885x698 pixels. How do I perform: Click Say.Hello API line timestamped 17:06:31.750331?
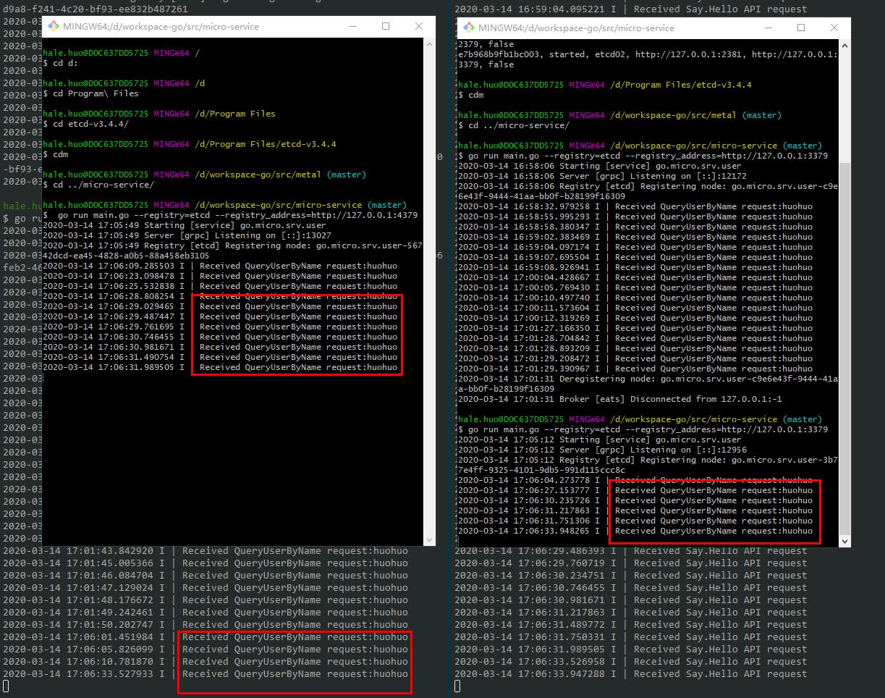[x=631, y=637]
